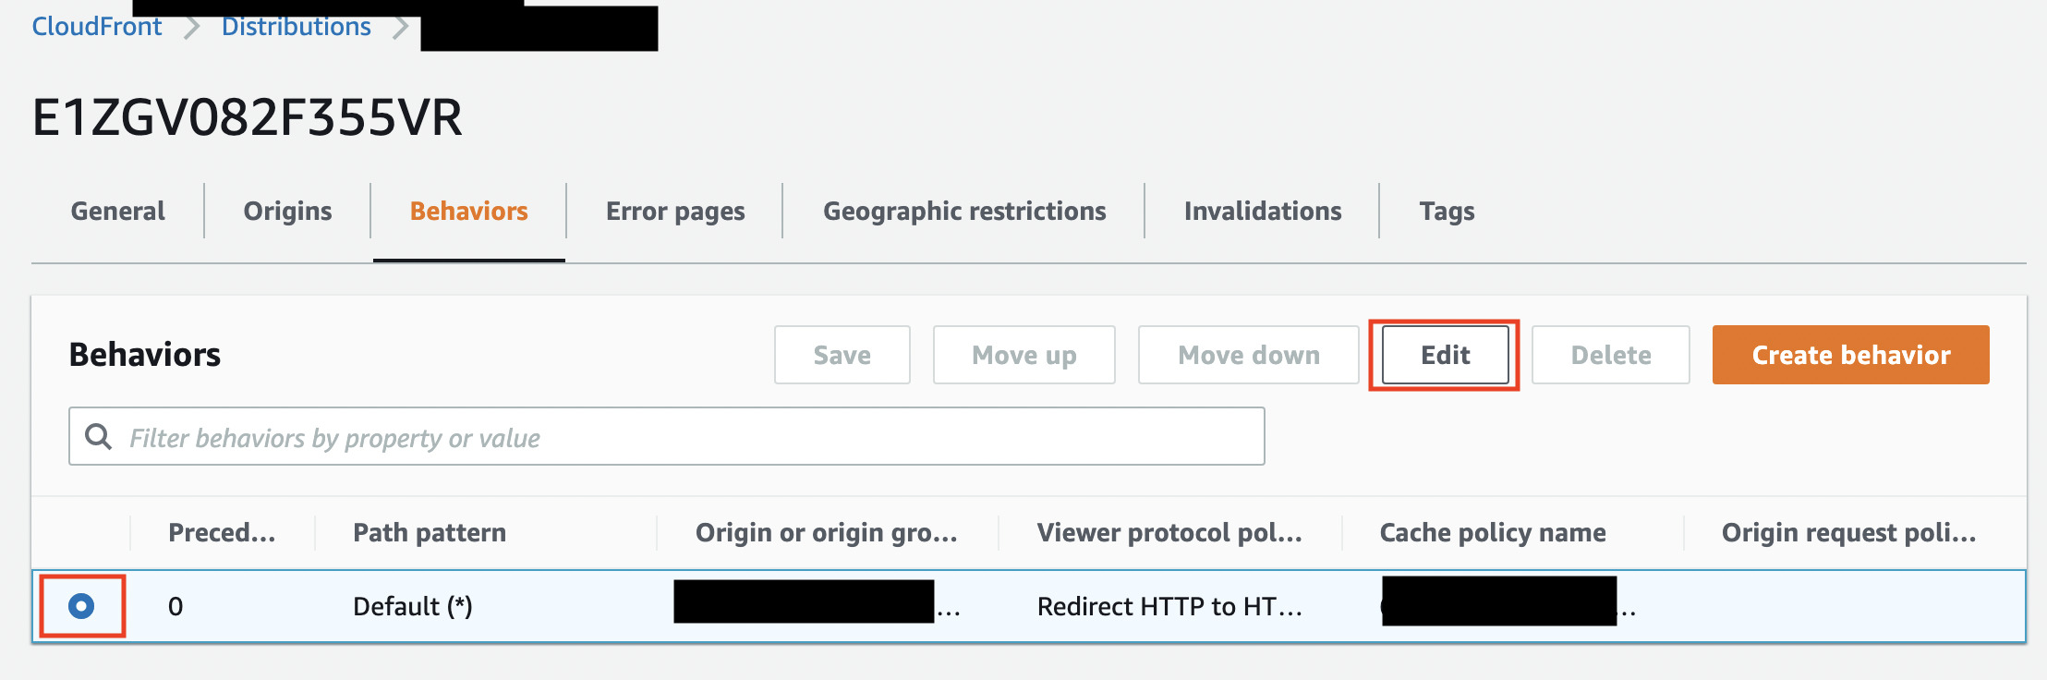View the Origins tab
The width and height of the screenshot is (2047, 680).
point(286,211)
